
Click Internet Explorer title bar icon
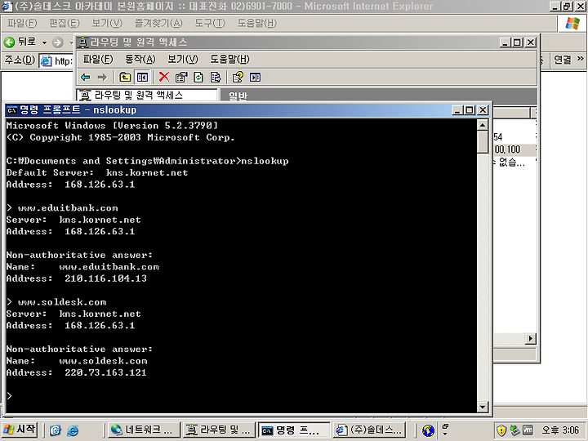[x=7, y=7]
